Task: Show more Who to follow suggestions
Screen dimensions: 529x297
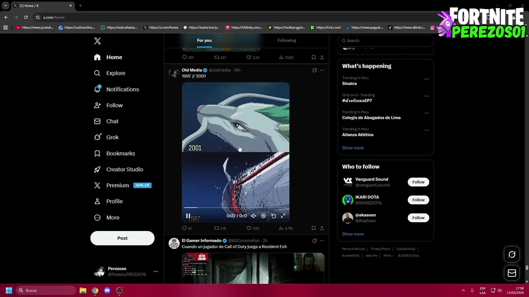Action: coord(353,234)
